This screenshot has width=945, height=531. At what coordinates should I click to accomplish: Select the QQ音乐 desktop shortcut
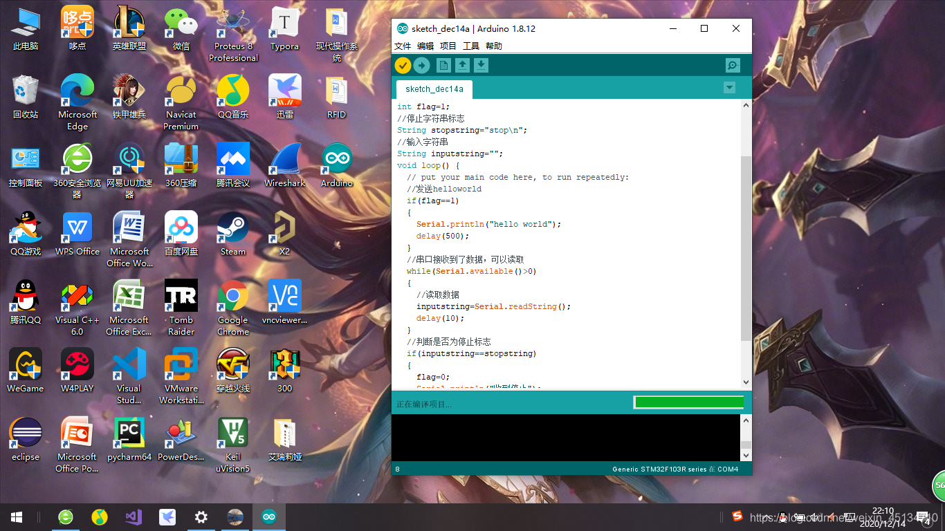point(233,97)
